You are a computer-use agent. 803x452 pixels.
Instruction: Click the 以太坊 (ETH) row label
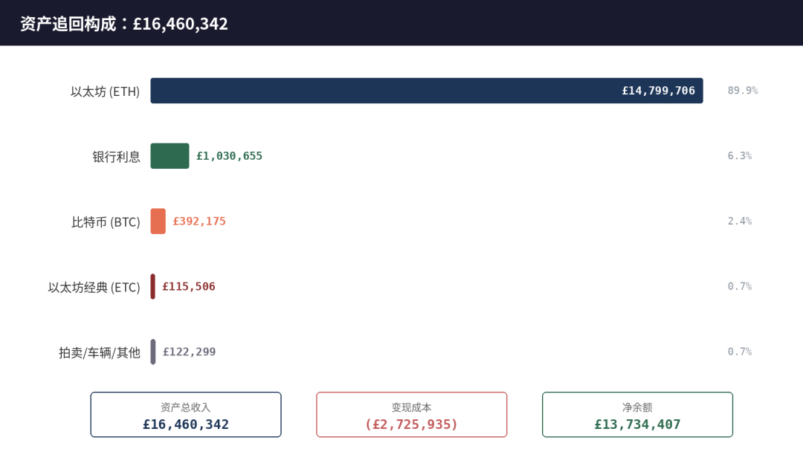click(x=105, y=91)
